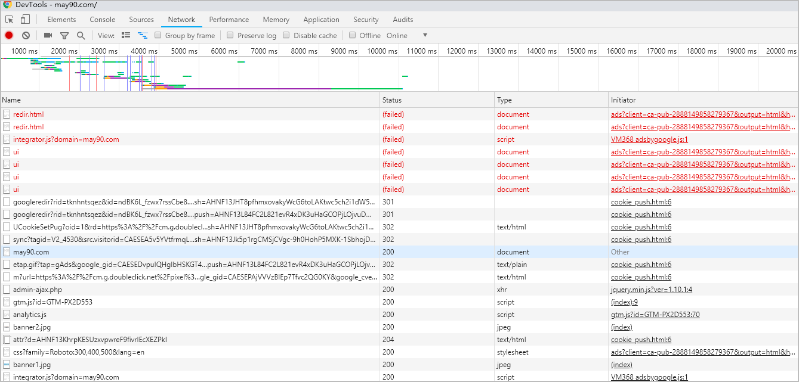The height and width of the screenshot is (382, 799).
Task: Open the jquery.min.js initiator link
Action: point(651,290)
